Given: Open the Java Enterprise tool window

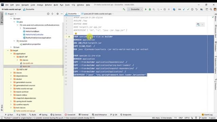Looking at the screenshot, I should pos(99,115).
